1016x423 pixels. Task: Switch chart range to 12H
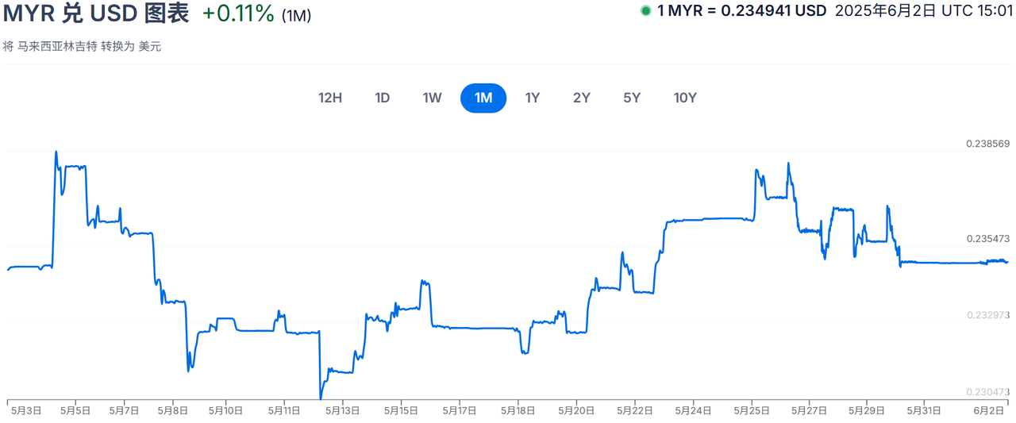[x=329, y=98]
